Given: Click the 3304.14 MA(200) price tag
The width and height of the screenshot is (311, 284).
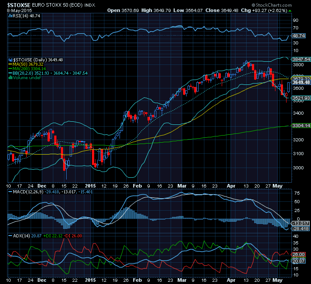Looking at the screenshot, I should pos(301,126).
